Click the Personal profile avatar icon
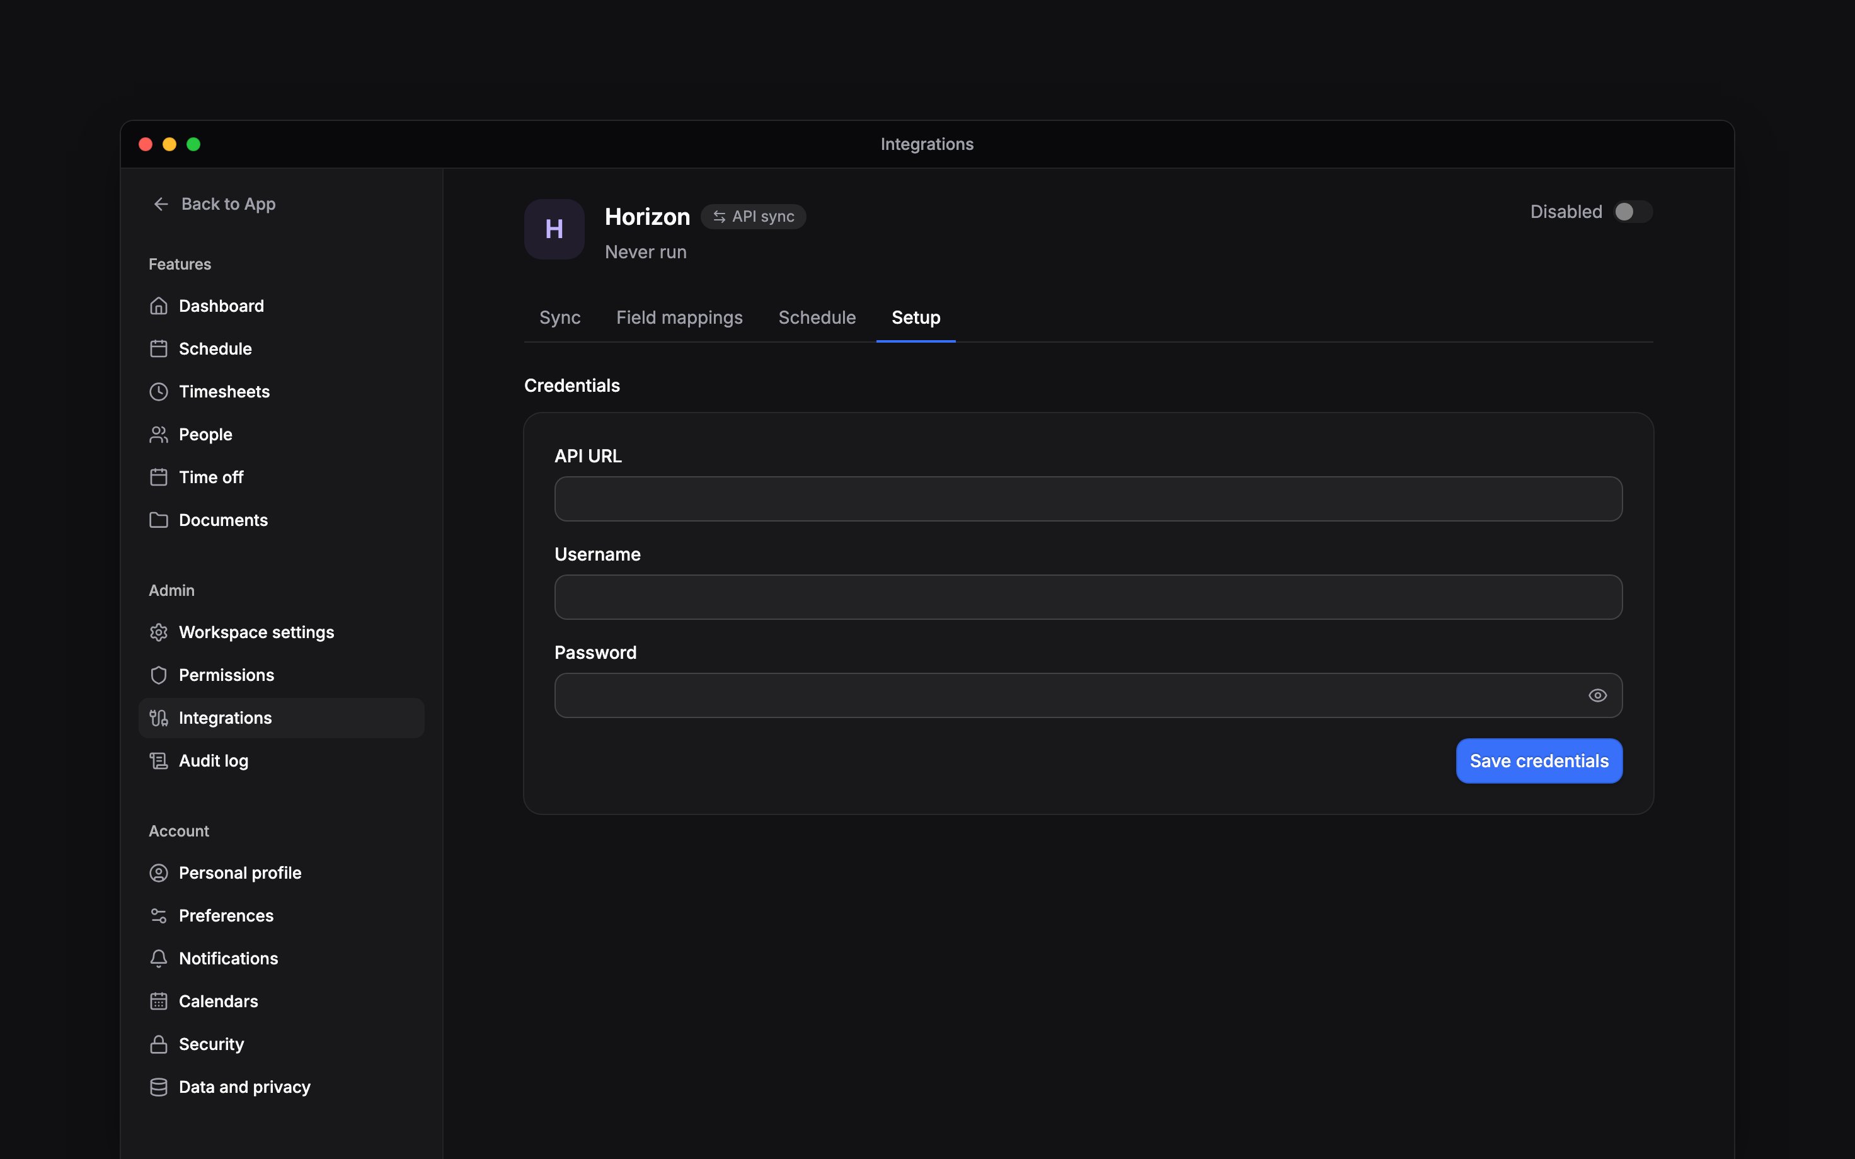1855x1159 pixels. pyautogui.click(x=159, y=873)
